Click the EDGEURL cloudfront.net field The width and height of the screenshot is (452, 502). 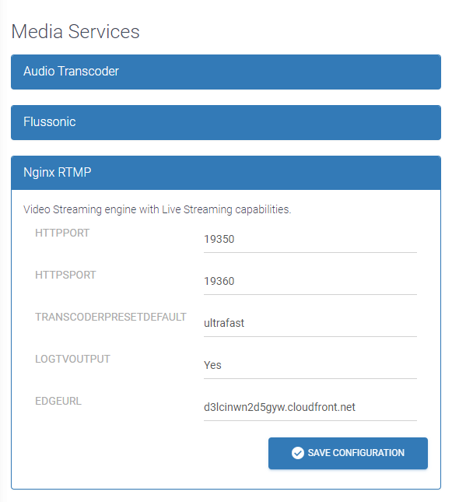click(x=310, y=408)
